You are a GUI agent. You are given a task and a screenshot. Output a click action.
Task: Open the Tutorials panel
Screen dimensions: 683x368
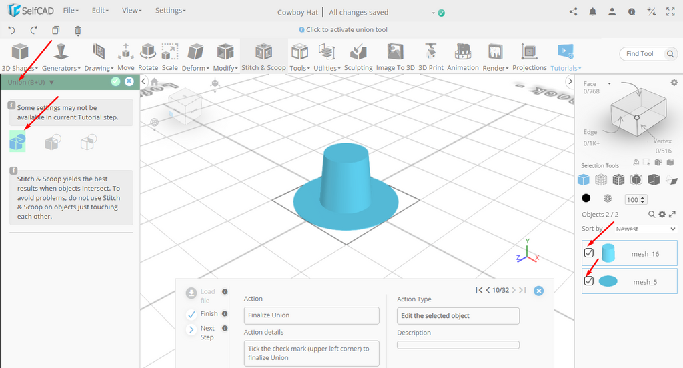[x=566, y=57]
